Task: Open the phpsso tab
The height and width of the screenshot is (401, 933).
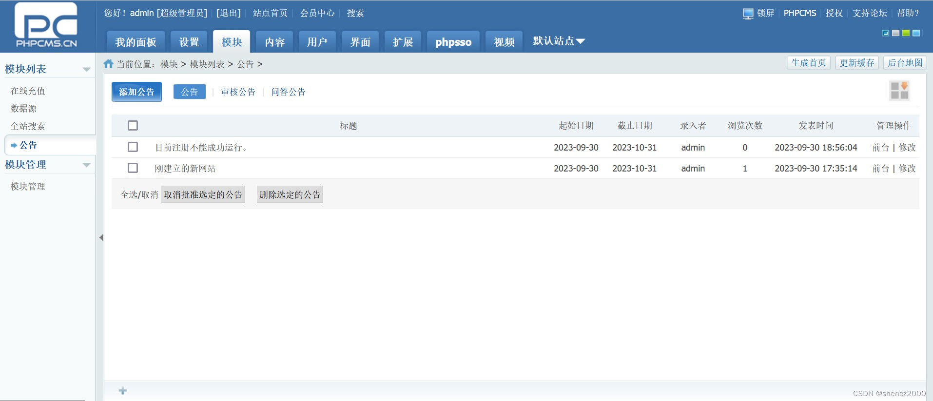Action: 453,42
